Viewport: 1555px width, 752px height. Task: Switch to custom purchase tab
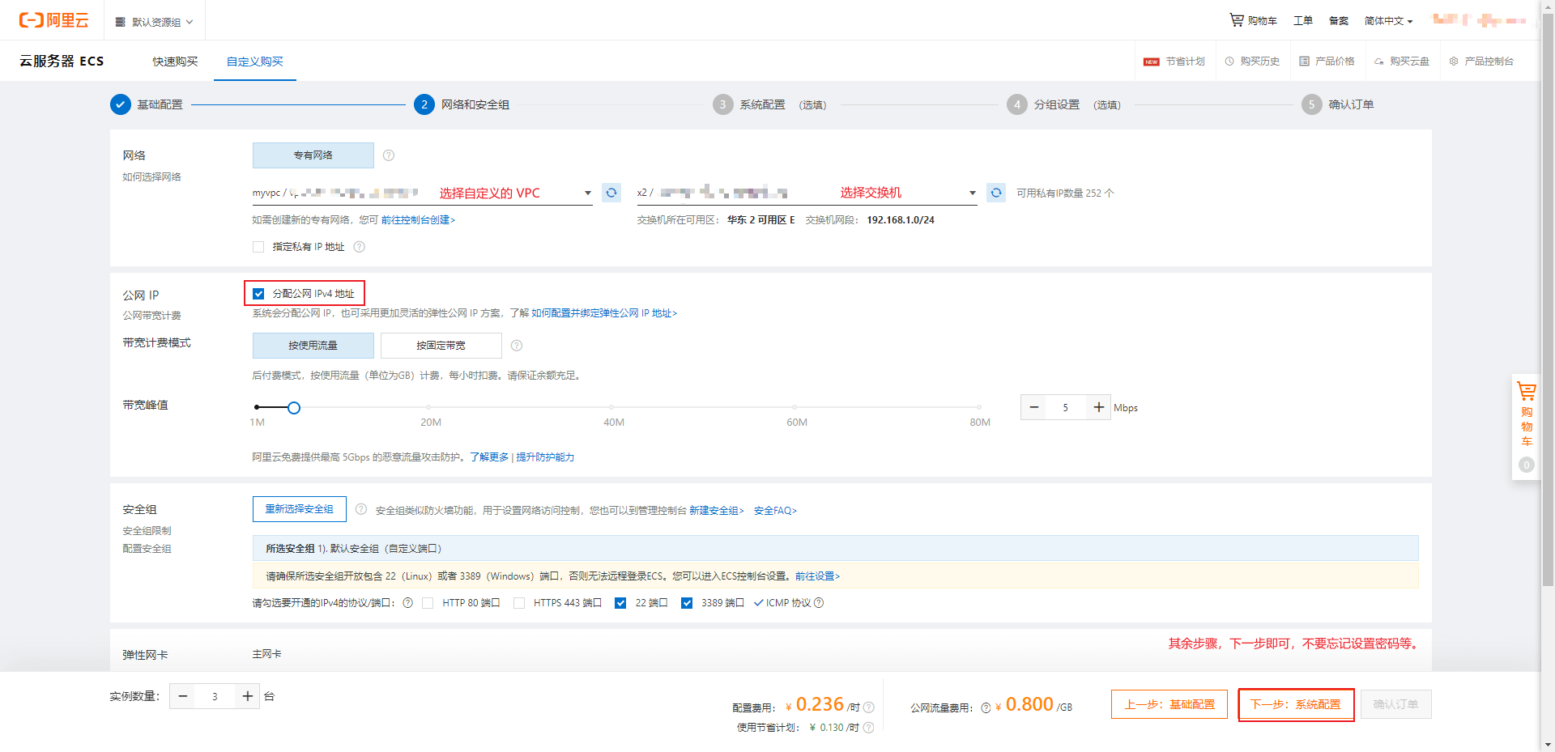tap(255, 62)
